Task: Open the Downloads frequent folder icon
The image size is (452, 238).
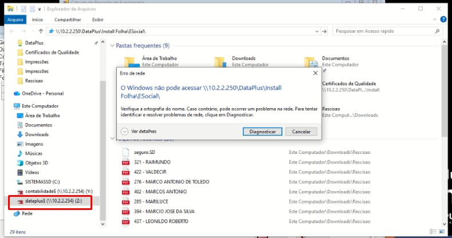Action: pos(219,62)
